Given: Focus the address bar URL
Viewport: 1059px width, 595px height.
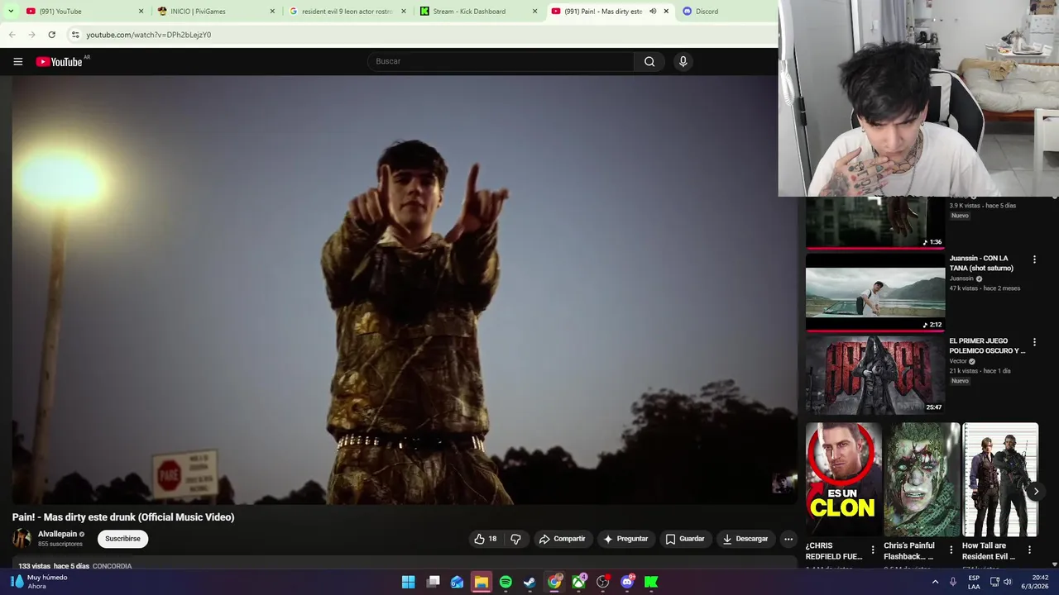Looking at the screenshot, I should pos(149,35).
